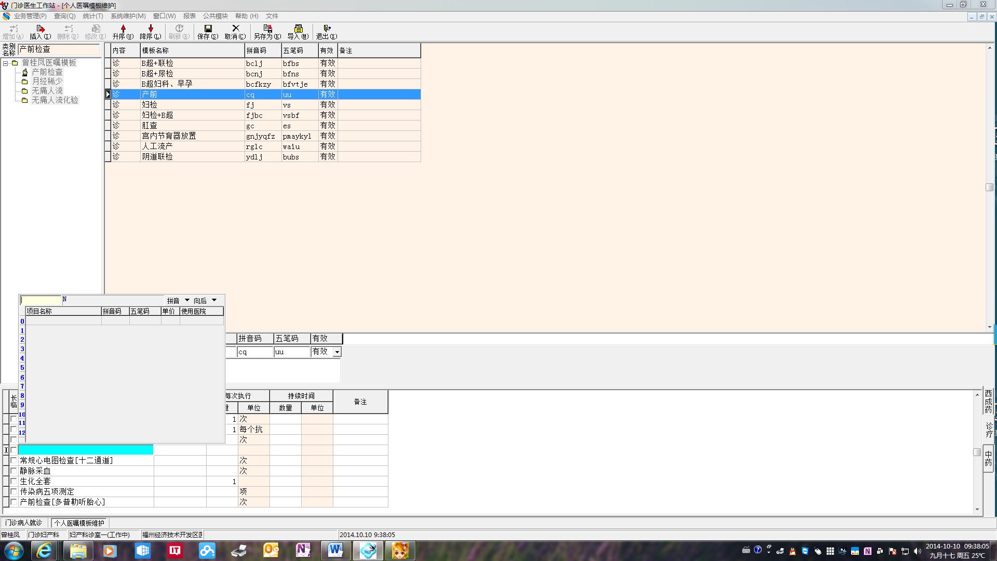This screenshot has height=561, width=997.
Task: Select the 宫内节育器放置 template row
Action: (x=169, y=136)
